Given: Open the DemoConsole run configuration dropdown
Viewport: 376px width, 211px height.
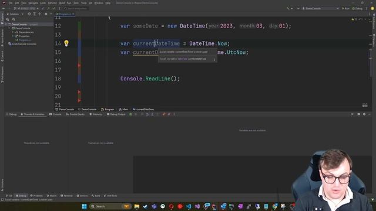Looking at the screenshot, I should click(320, 8).
